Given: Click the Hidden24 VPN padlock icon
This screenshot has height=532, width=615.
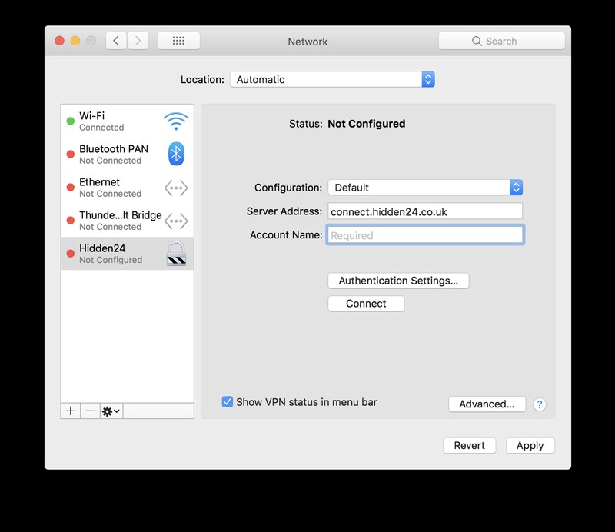Looking at the screenshot, I should click(176, 254).
